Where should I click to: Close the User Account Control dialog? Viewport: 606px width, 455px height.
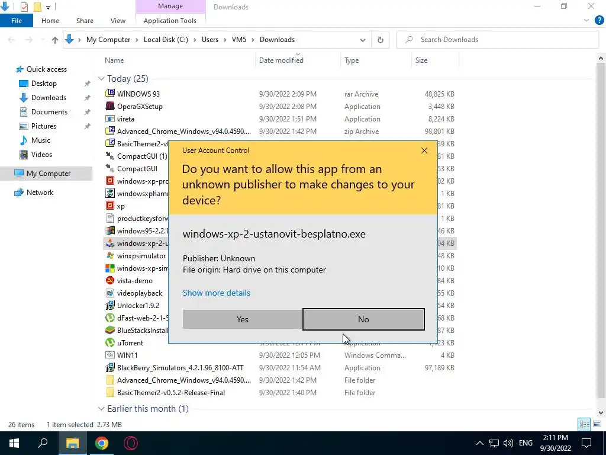coord(424,150)
